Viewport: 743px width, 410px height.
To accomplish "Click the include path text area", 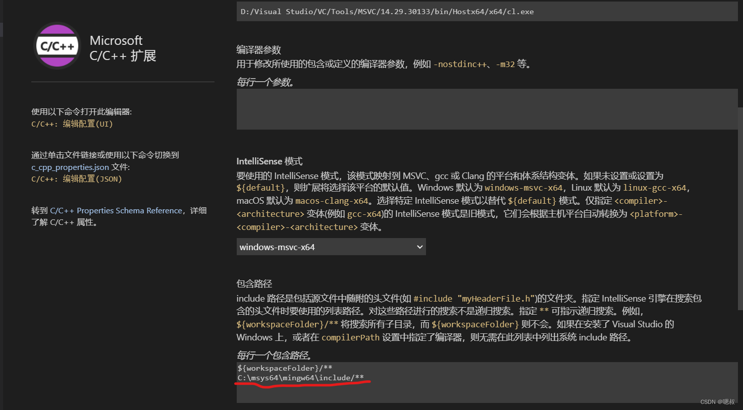I will click(x=487, y=382).
